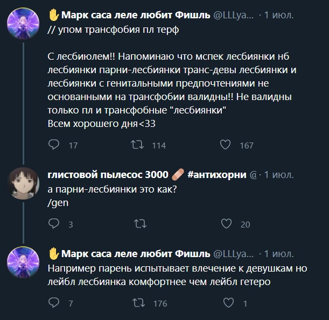
Task: Open глистовой пылесос 3000 display name
Action: click(107, 174)
